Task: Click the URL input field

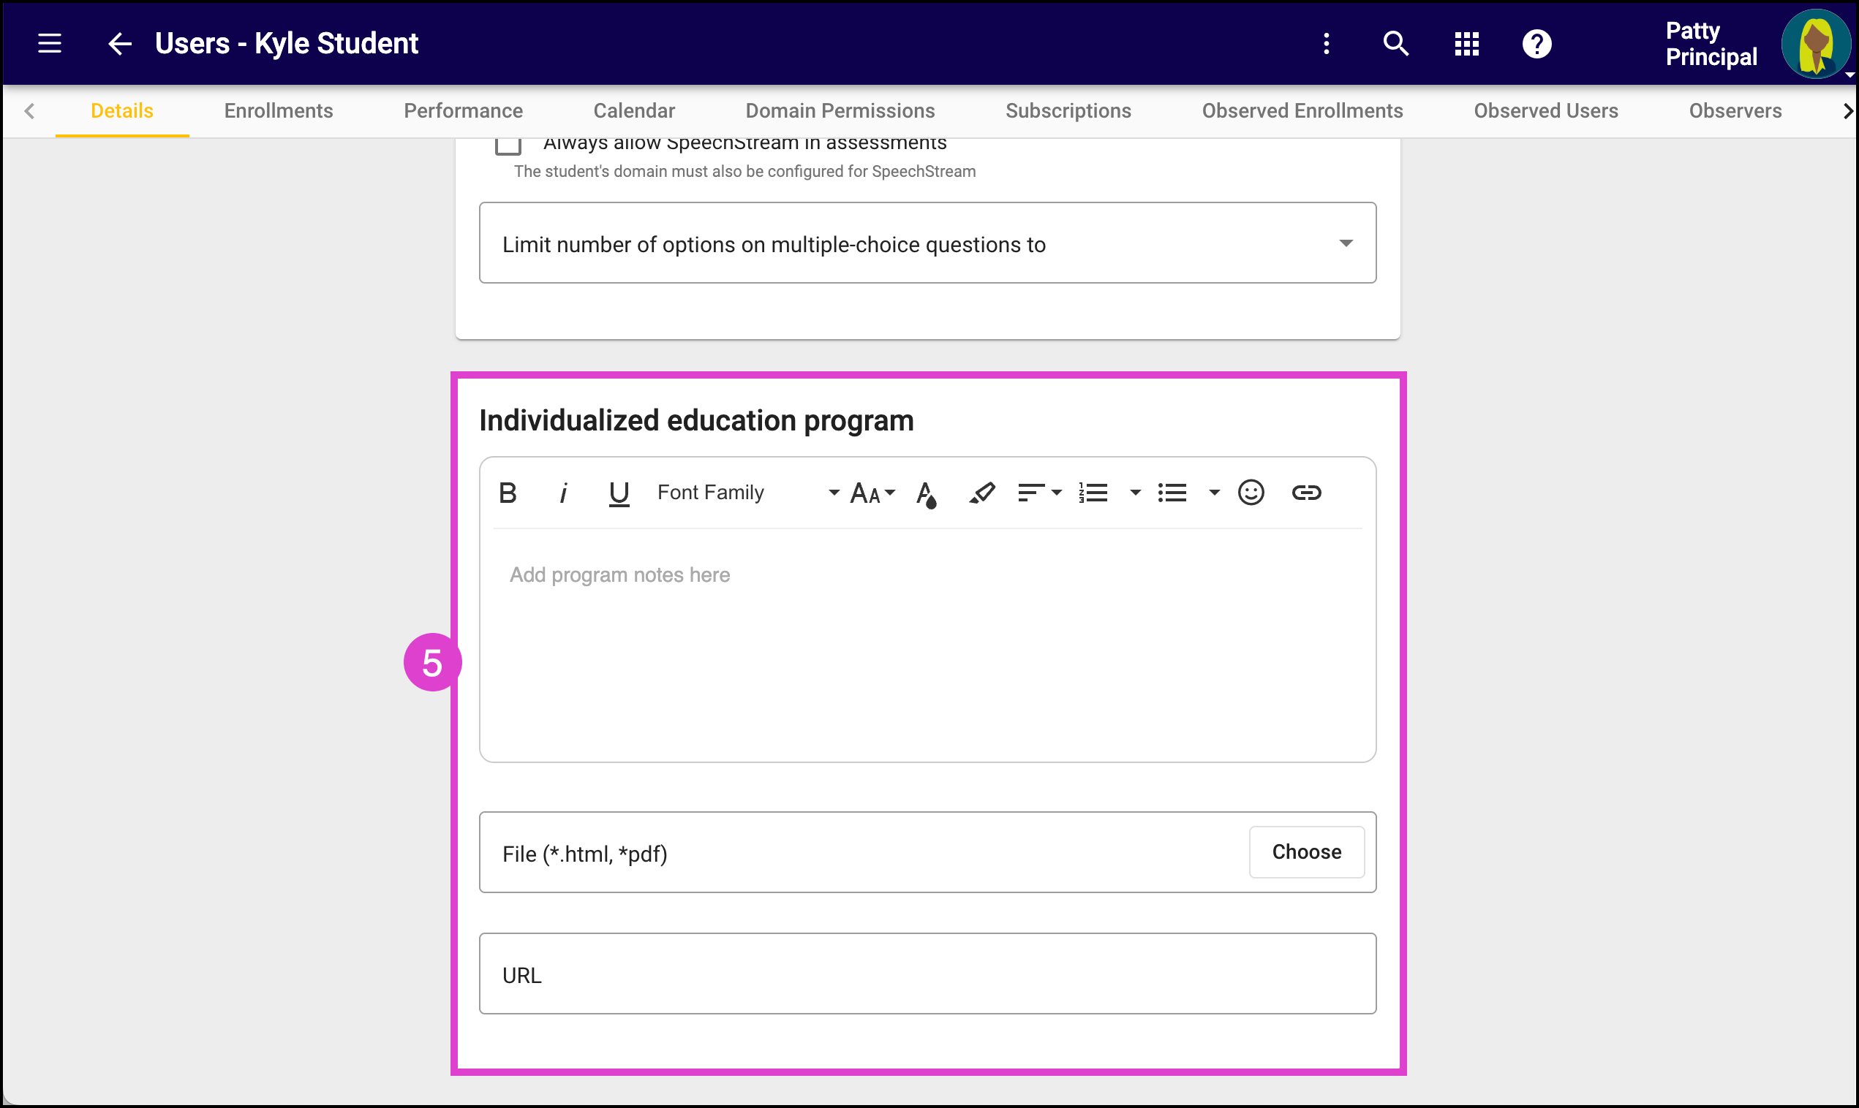Action: 927,974
